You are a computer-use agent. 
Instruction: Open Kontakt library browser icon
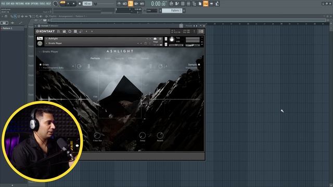click(x=59, y=31)
